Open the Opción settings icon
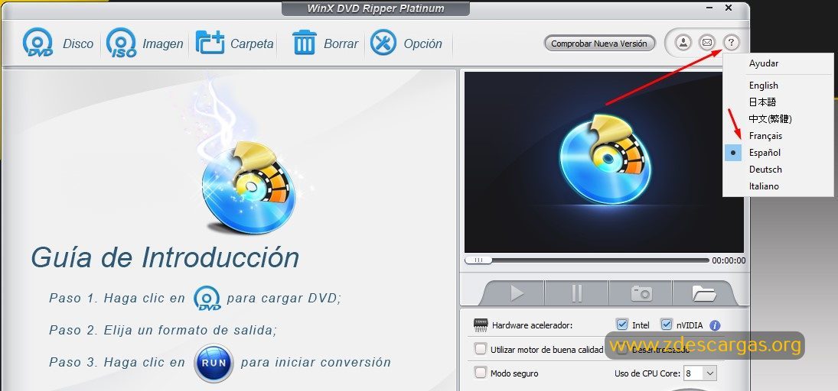The image size is (838, 391). [x=383, y=43]
